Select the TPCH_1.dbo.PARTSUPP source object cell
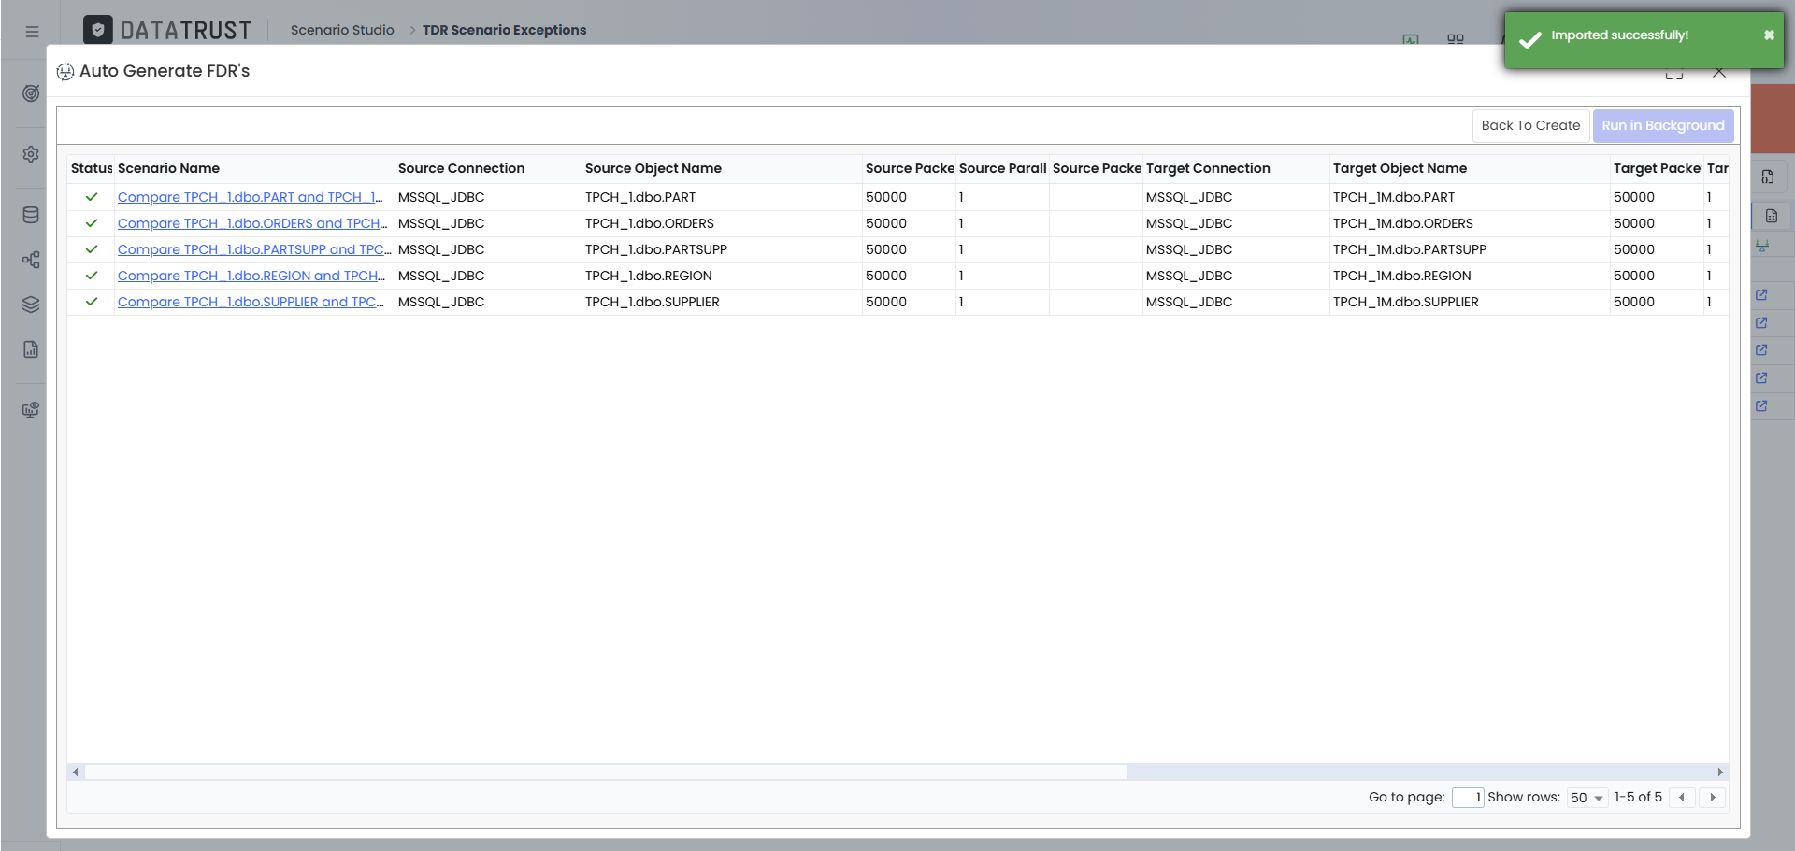Image resolution: width=1795 pixels, height=851 pixels. (722, 249)
